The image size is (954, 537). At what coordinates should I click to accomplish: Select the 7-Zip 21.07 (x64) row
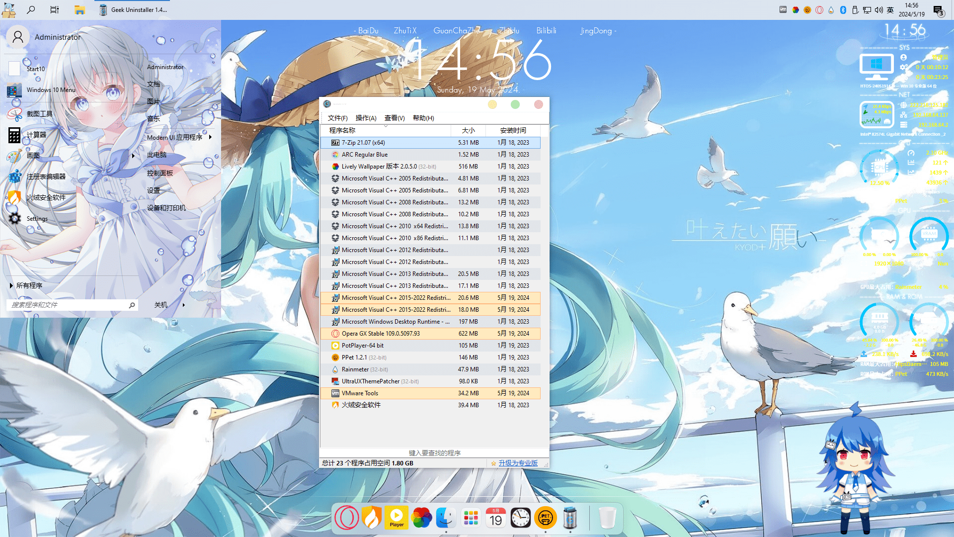[x=431, y=143]
